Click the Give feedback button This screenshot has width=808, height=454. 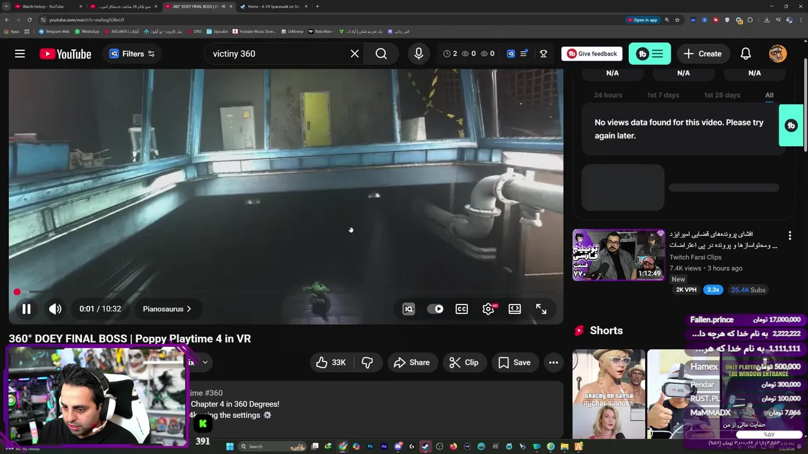591,54
